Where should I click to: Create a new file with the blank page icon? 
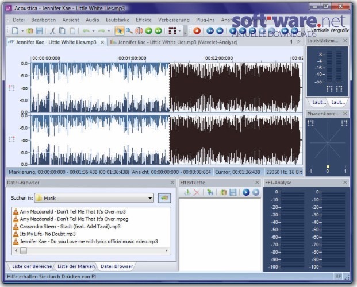click(x=16, y=30)
